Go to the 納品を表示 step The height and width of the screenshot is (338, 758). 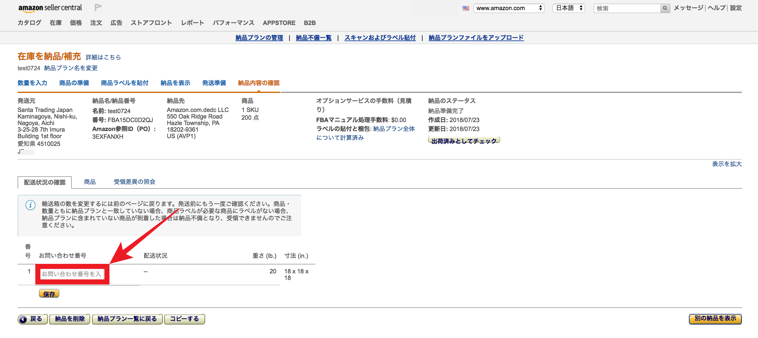(175, 83)
